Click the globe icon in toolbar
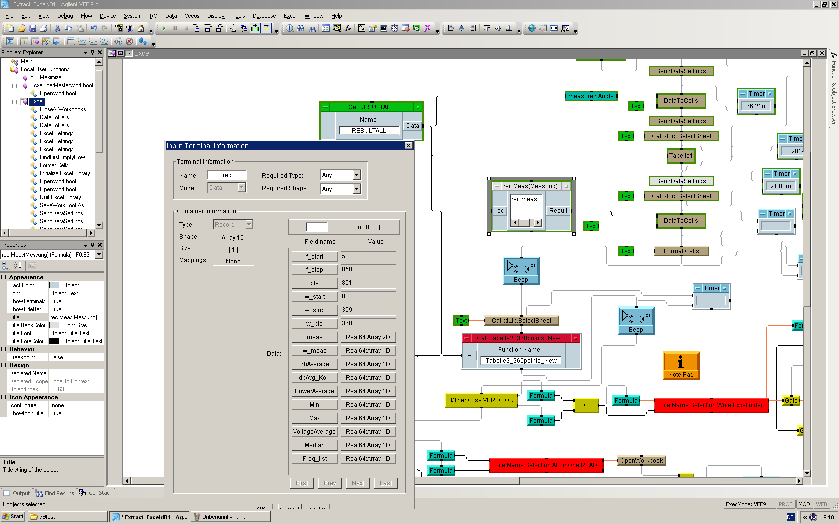 coord(532,28)
